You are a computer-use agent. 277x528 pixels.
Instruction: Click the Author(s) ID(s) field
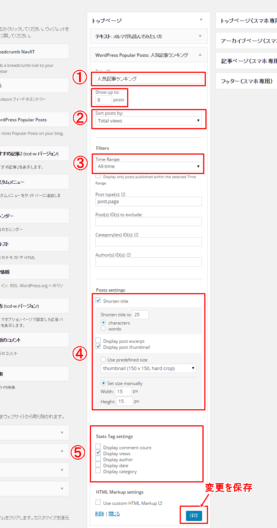(149, 262)
